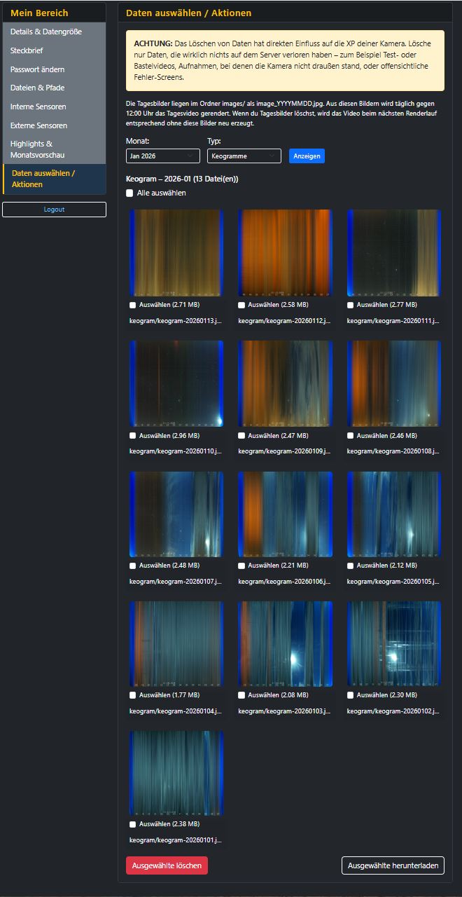Click file name keogram/keogram-20260102.j...

click(x=393, y=711)
